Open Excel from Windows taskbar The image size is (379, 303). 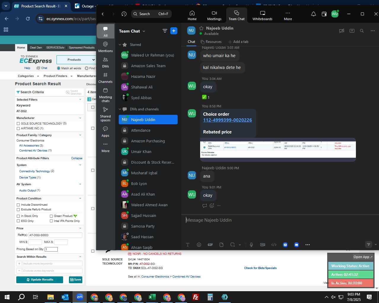pos(152,297)
